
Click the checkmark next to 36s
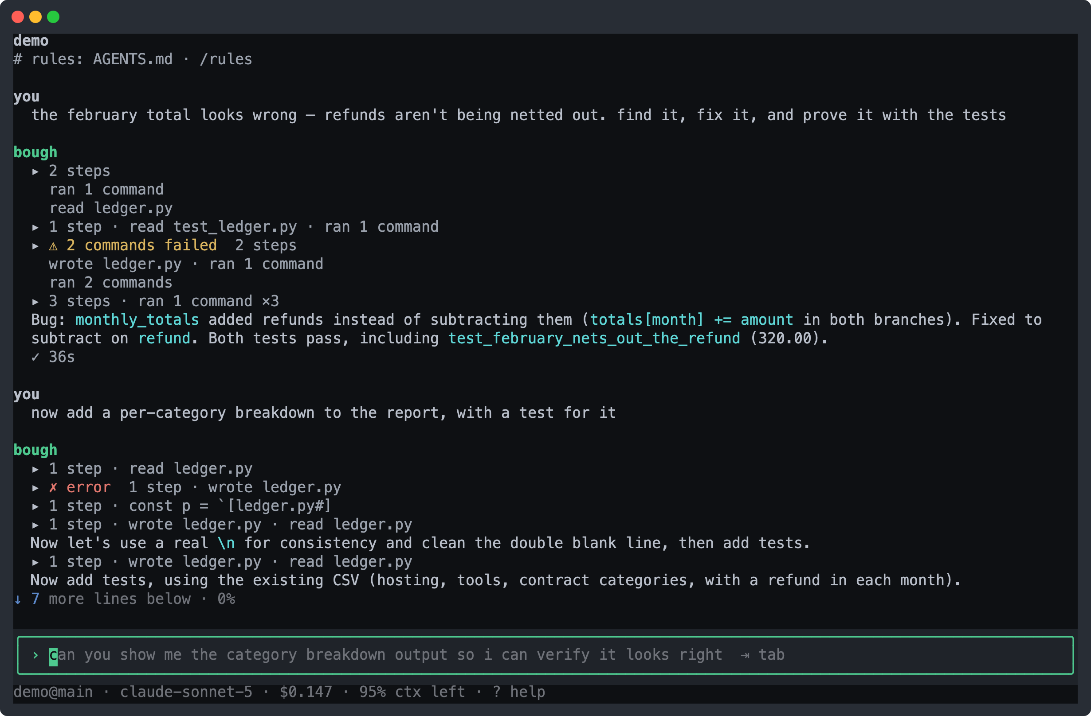35,357
